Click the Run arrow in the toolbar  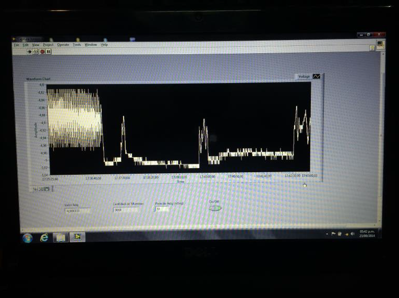coord(30,51)
